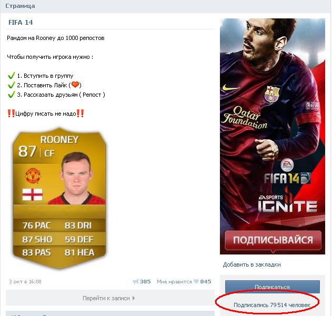332x316 pixels.
Task: Open the Rooney player card image
Action: pos(59,198)
